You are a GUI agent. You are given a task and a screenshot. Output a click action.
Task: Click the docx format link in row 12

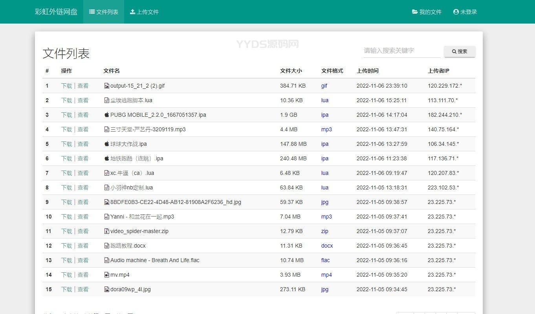click(327, 246)
